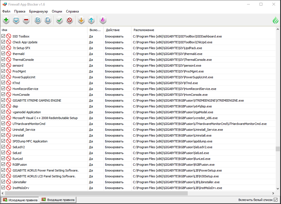This screenshot has width=281, height=204.
Task: Disable the whitelist checkbox (Включить белый список)
Action: pyautogui.click(x=276, y=200)
